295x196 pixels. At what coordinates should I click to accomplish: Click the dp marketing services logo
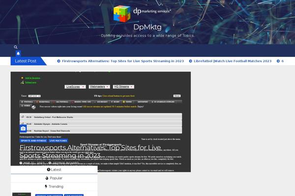pyautogui.click(x=143, y=14)
